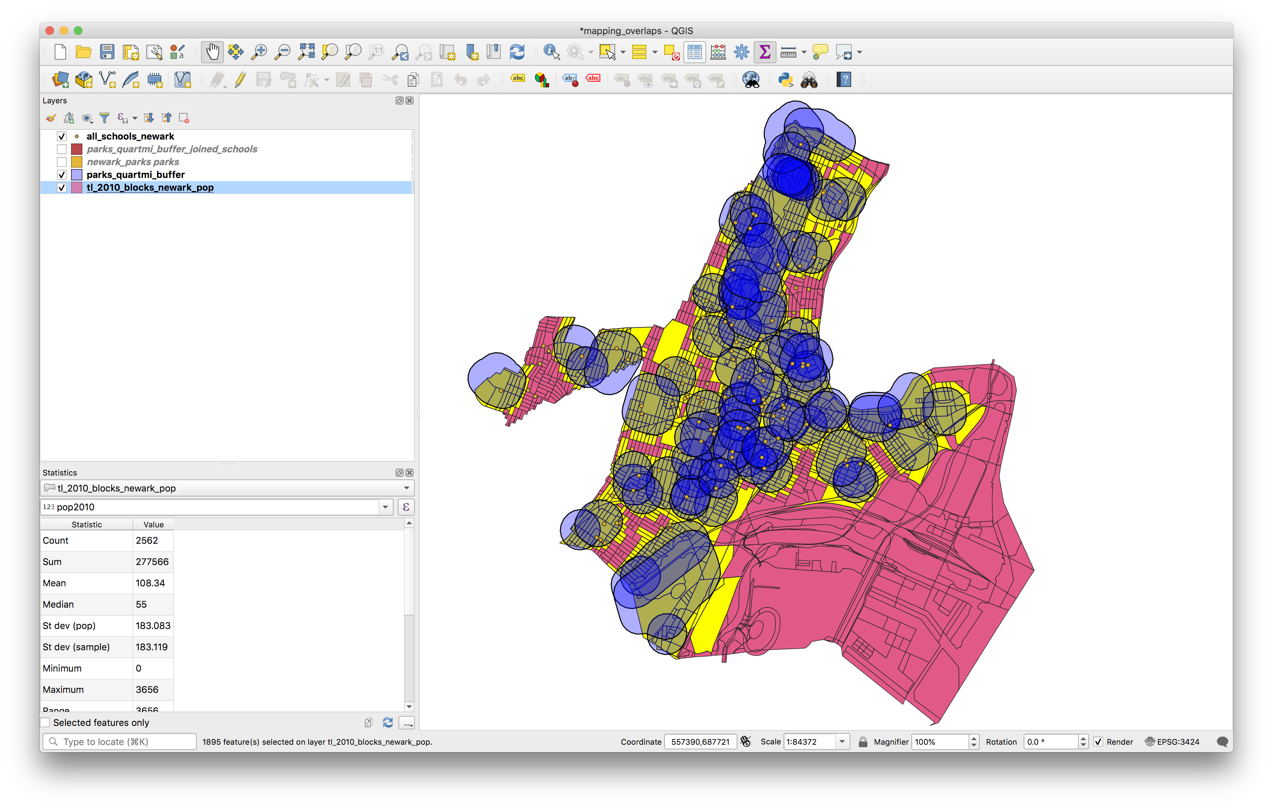Open the Scale dropdown arrow
This screenshot has height=809, width=1273.
pos(842,742)
